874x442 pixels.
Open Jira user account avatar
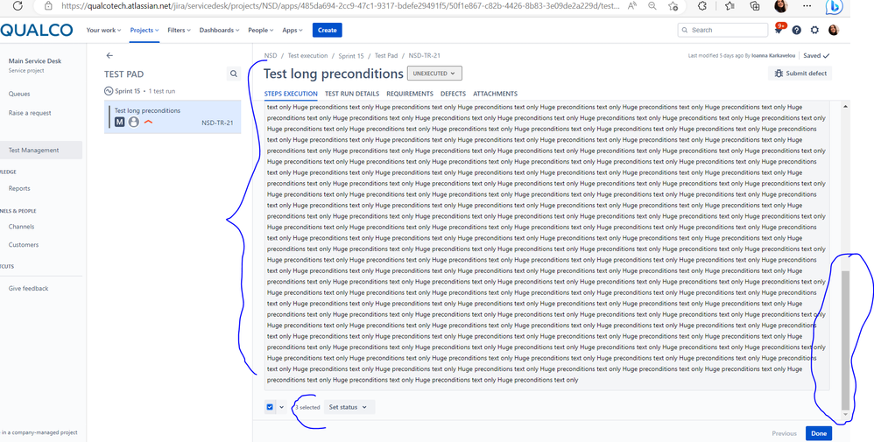point(834,30)
